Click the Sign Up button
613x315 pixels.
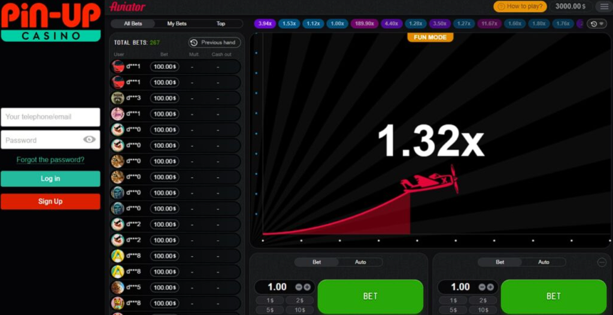pyautogui.click(x=50, y=202)
